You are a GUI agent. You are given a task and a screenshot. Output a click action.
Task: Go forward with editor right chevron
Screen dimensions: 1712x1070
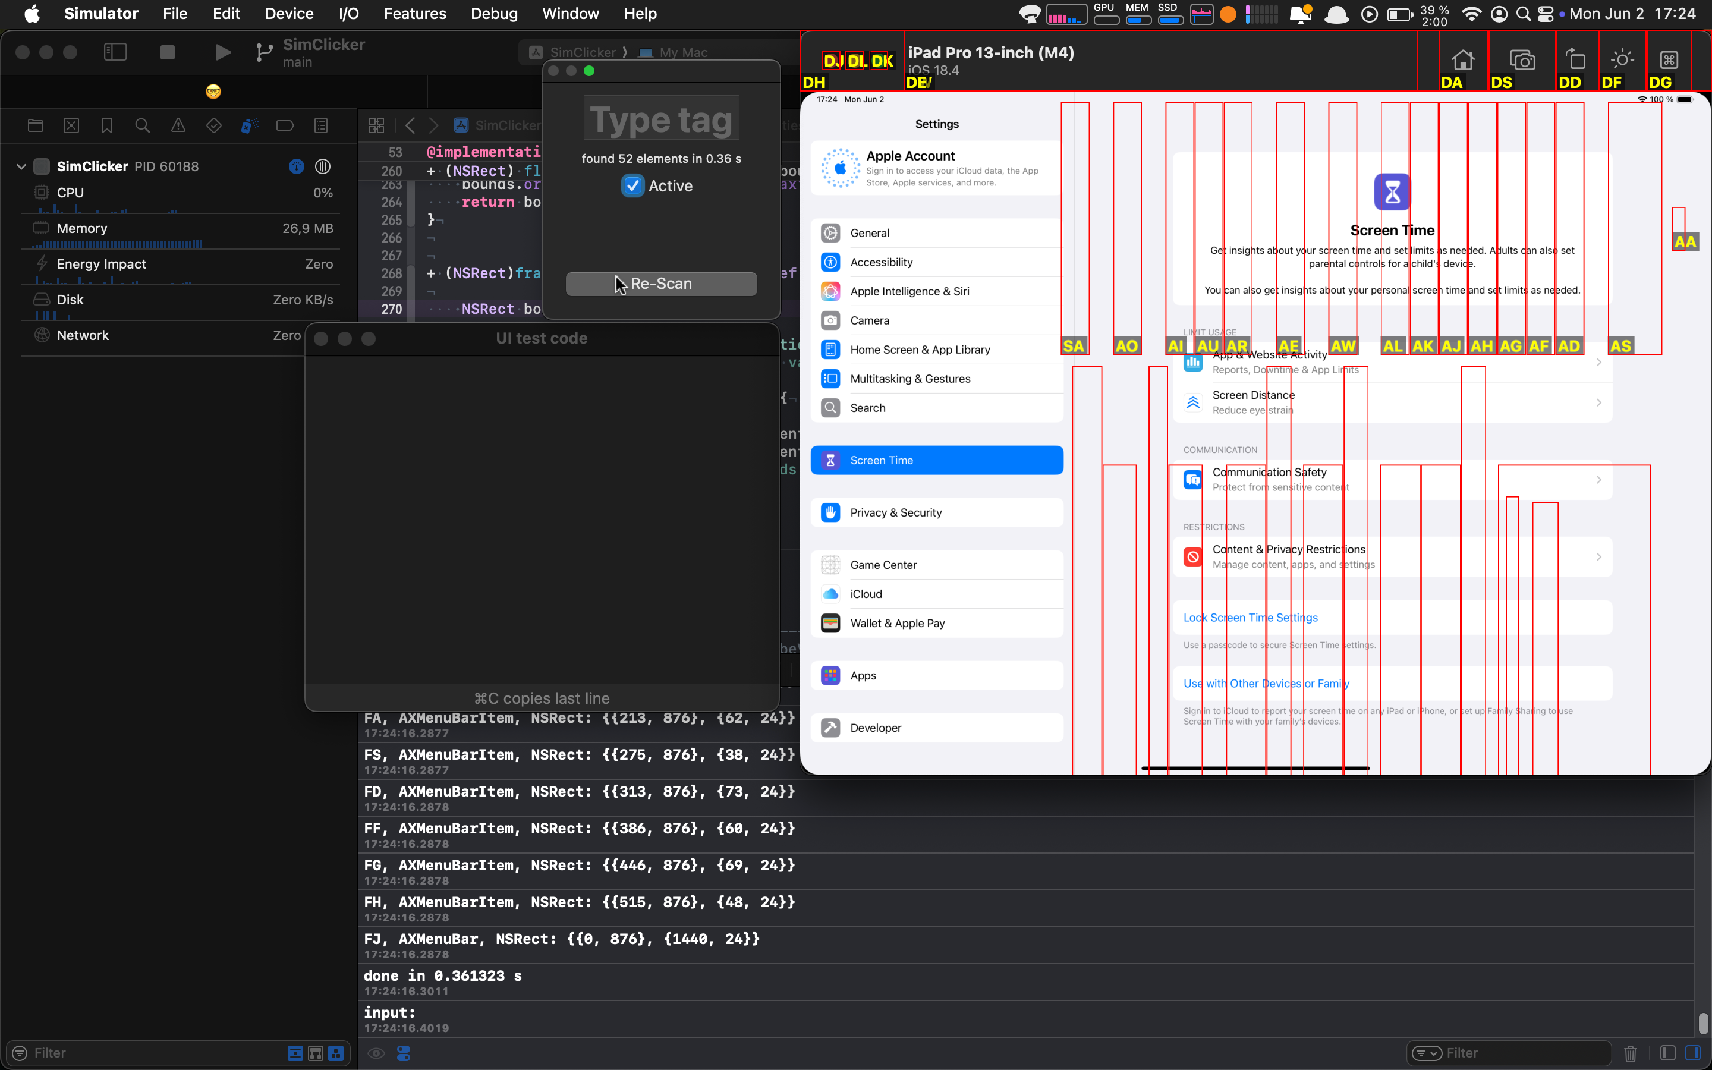click(x=434, y=125)
